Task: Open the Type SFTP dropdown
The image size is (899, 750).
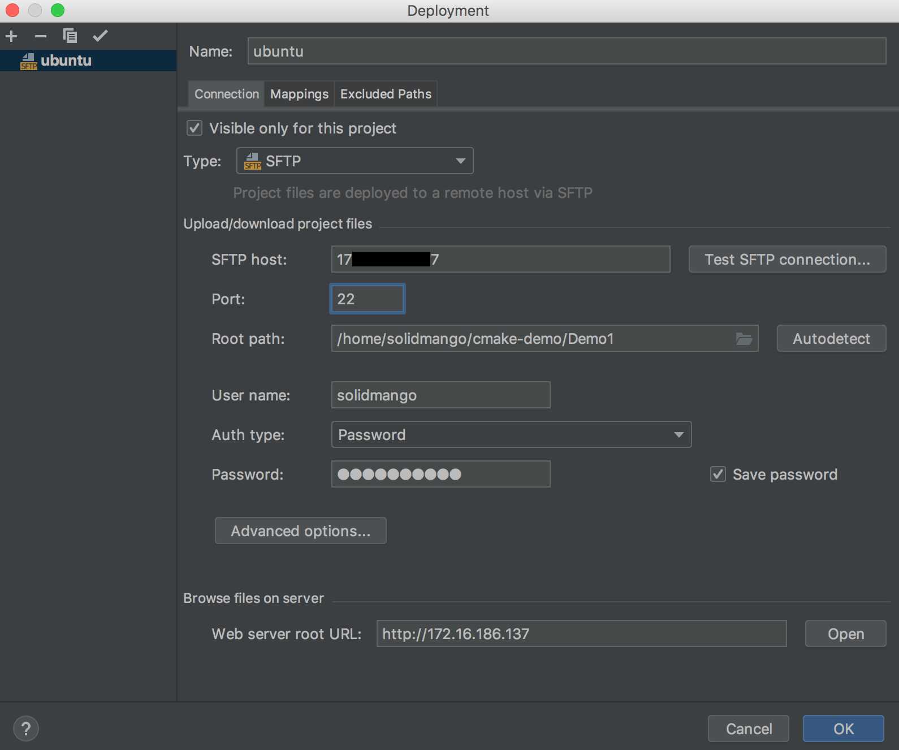Action: tap(355, 161)
